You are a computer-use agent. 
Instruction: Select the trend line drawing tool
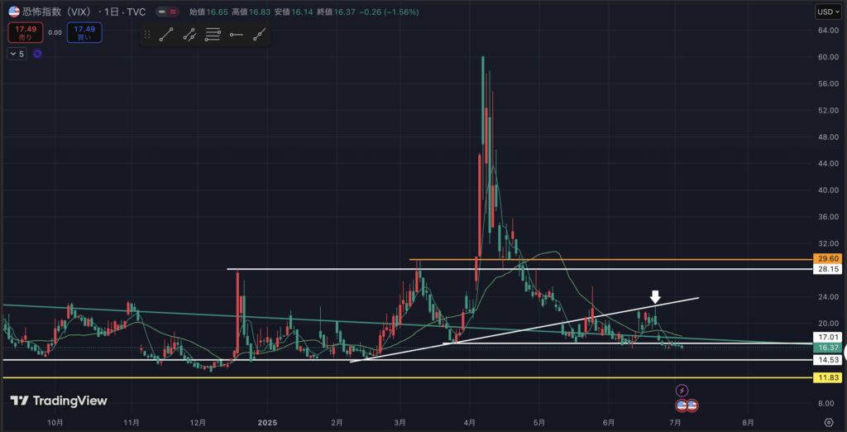(165, 35)
